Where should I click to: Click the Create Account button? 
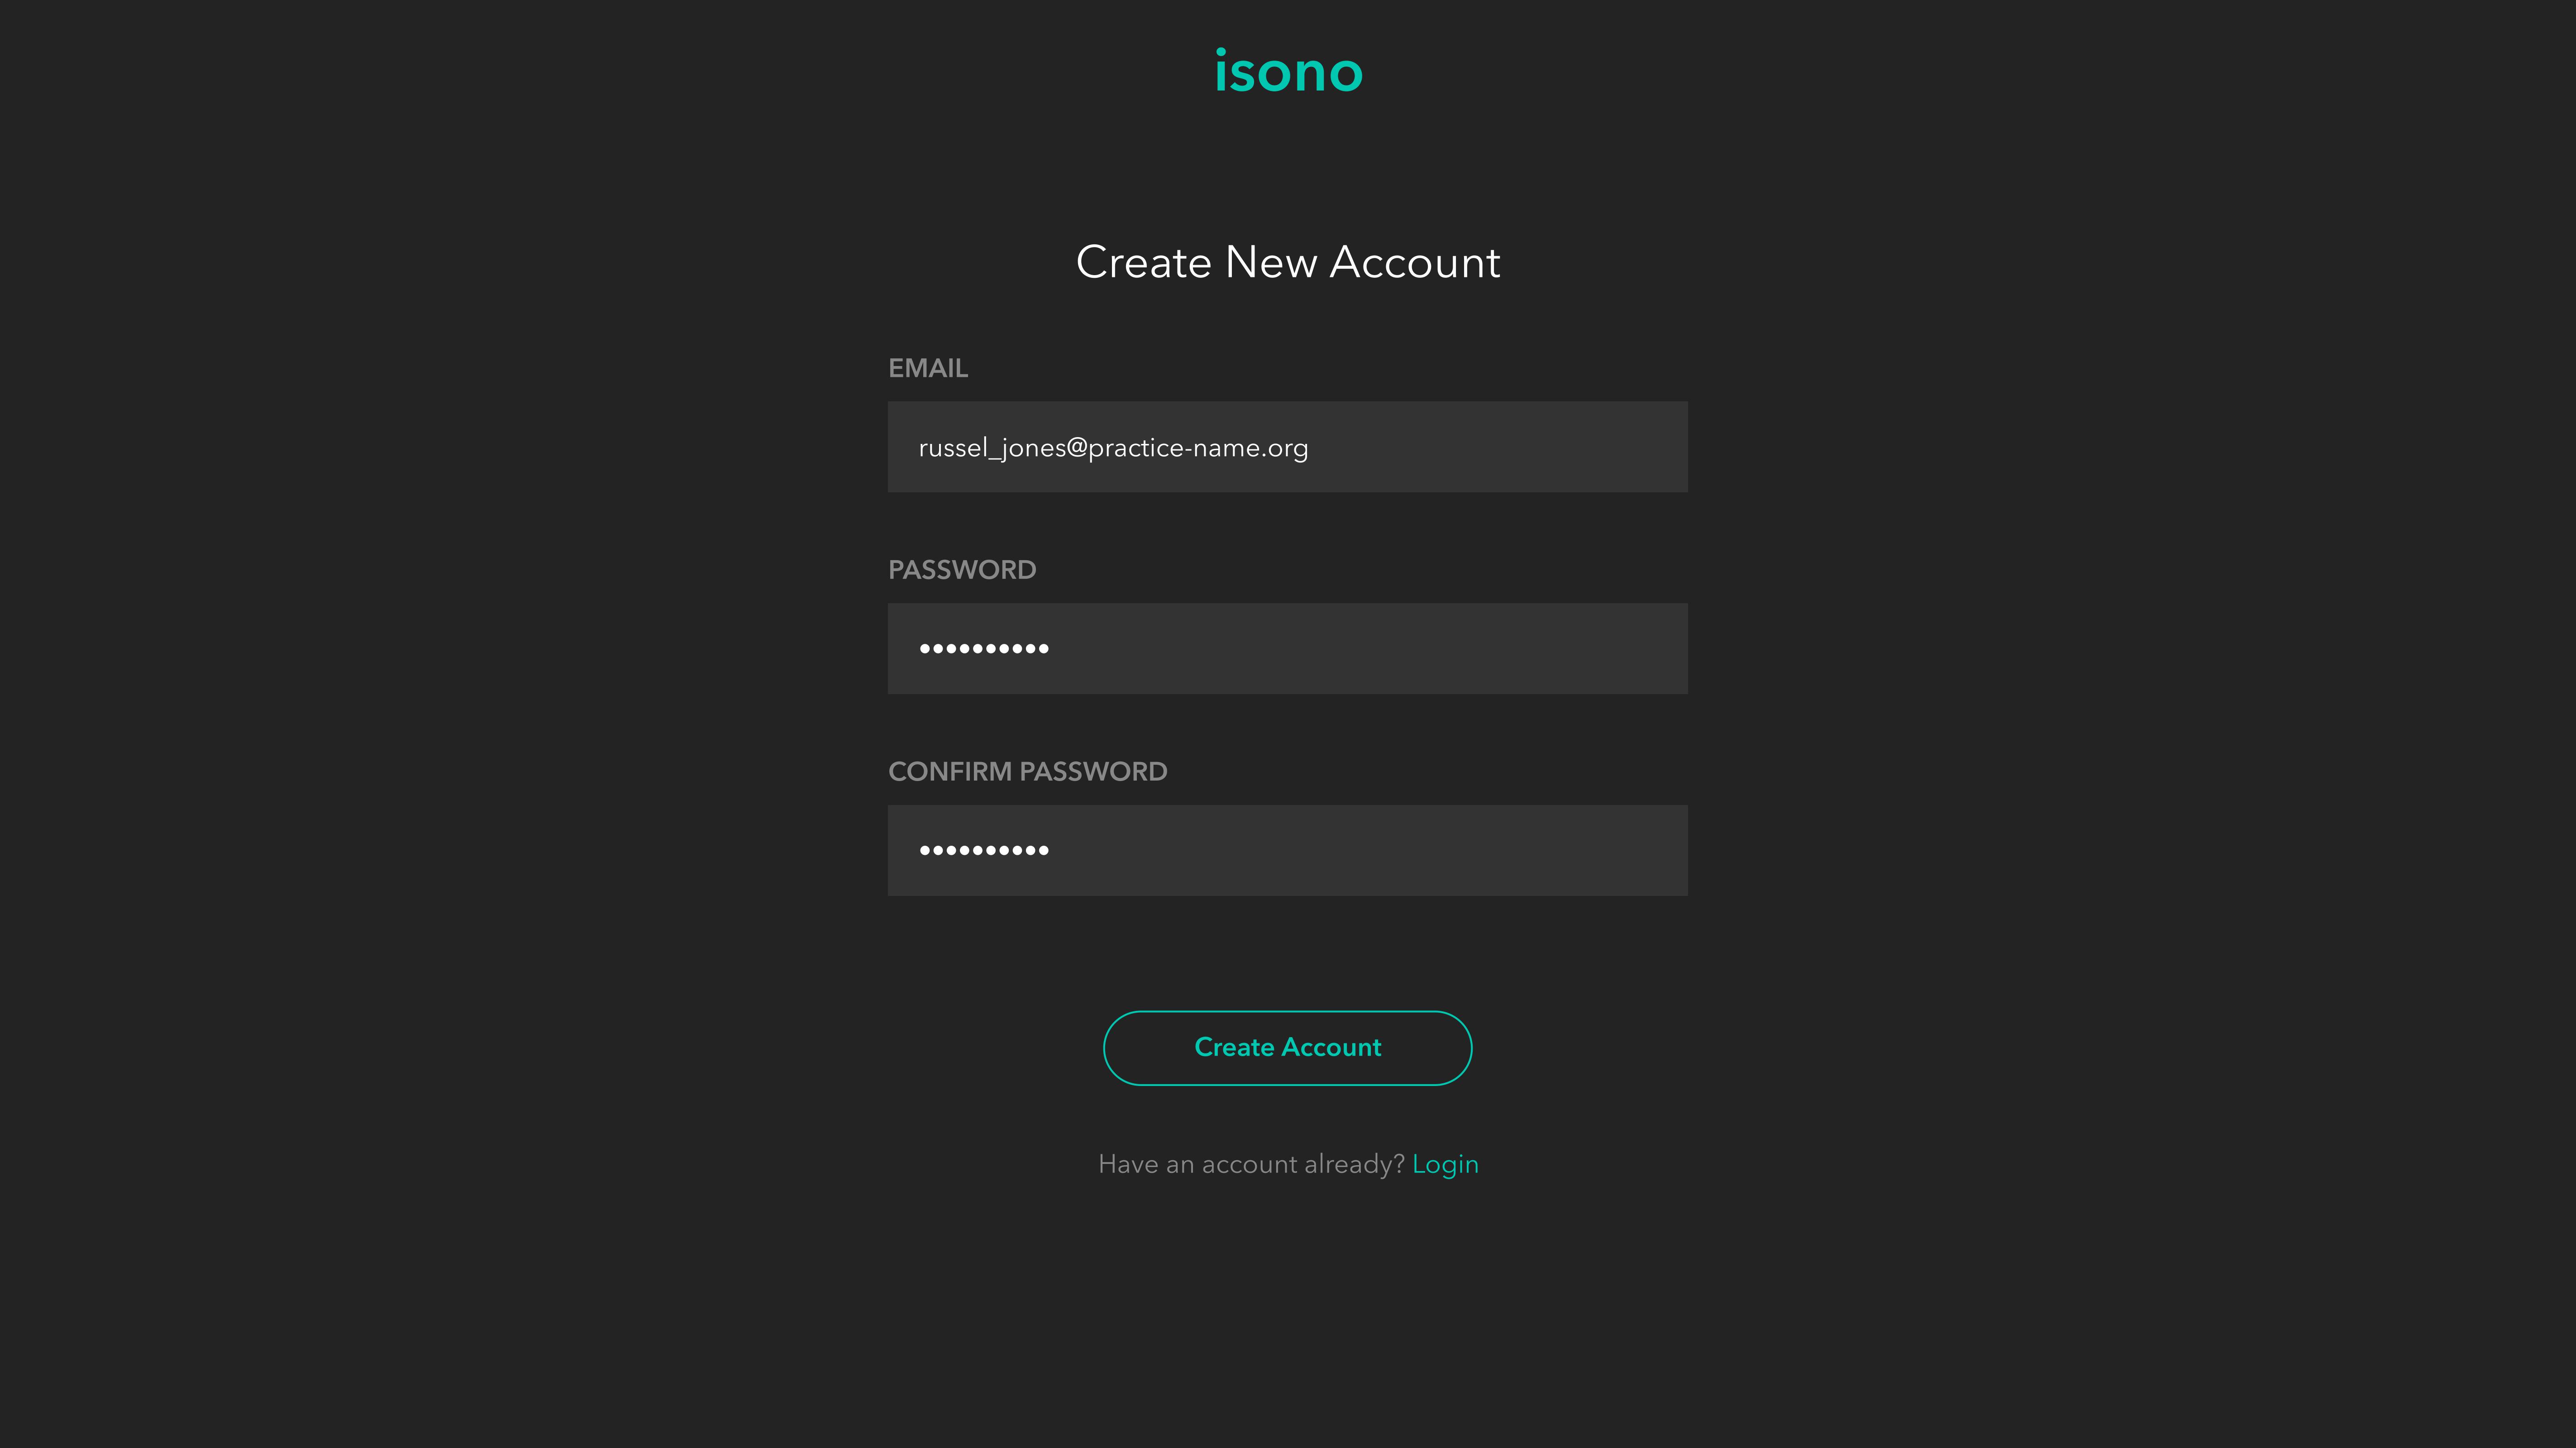coord(1287,1047)
